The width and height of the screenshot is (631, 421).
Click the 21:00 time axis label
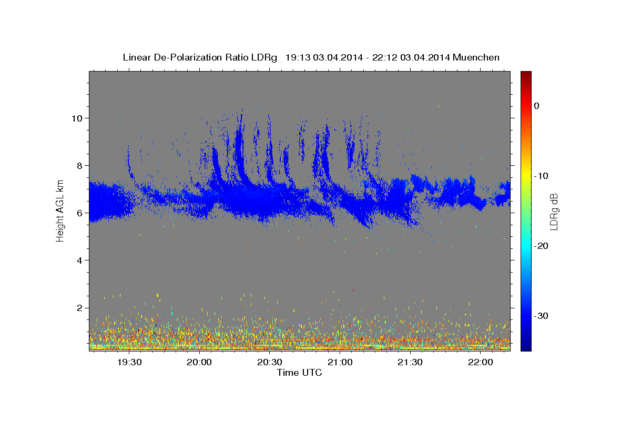click(x=340, y=362)
